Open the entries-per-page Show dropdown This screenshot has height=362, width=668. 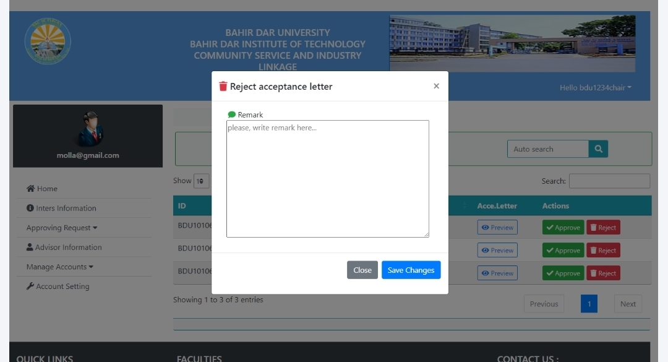click(201, 181)
